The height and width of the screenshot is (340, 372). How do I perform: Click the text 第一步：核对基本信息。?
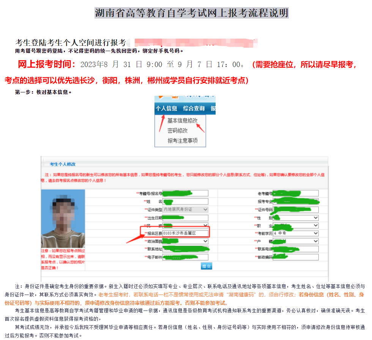click(x=43, y=92)
